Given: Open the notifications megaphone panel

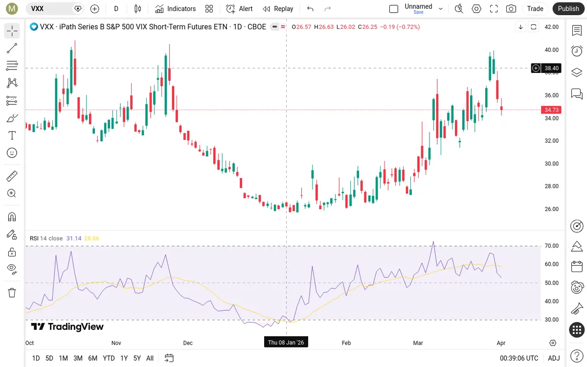Looking at the screenshot, I should 577,309.
